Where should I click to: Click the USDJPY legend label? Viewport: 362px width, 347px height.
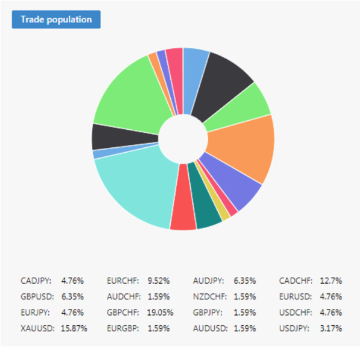(x=296, y=328)
